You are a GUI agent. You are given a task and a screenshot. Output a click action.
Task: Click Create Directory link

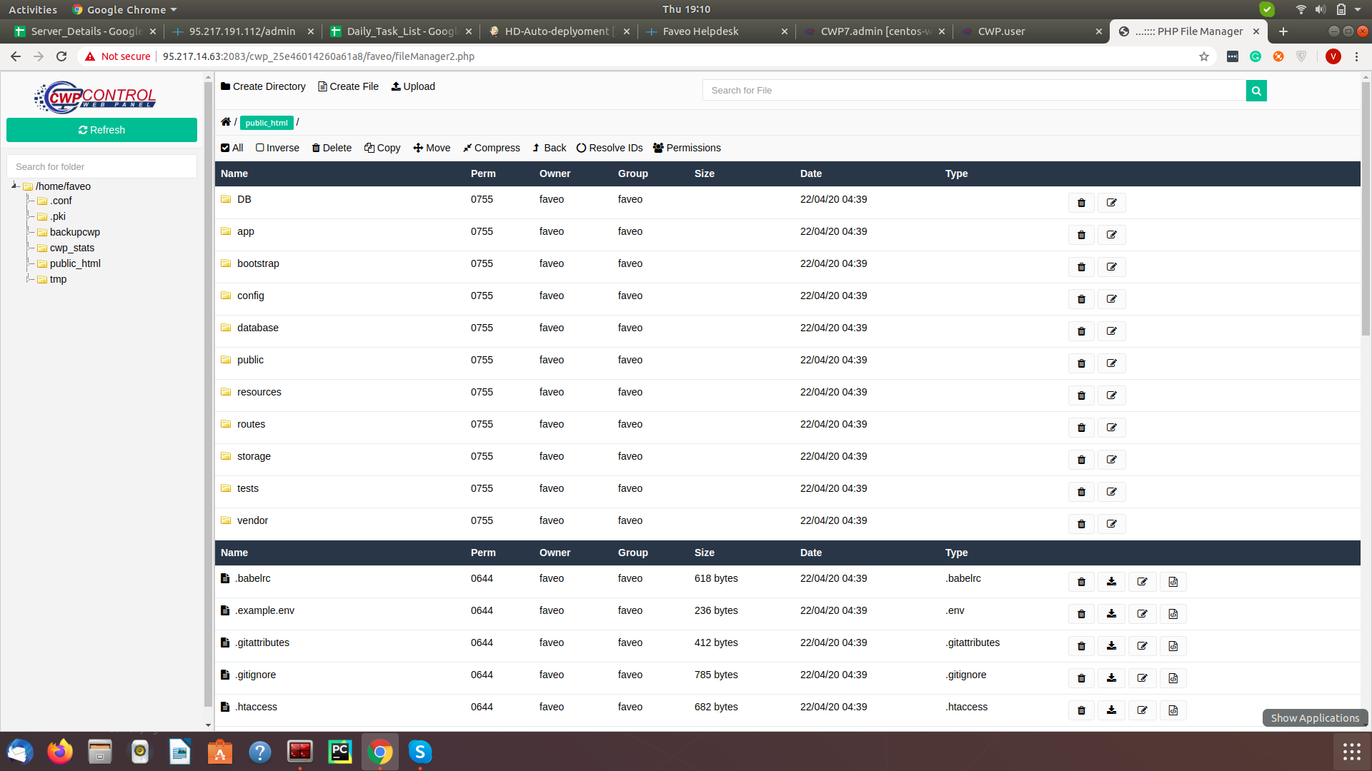(x=263, y=86)
